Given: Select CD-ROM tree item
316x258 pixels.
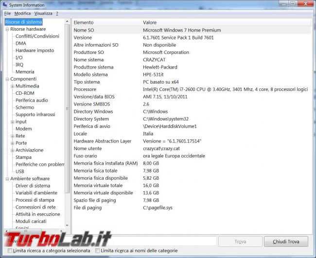Looking at the screenshot, I should coord(25,93).
